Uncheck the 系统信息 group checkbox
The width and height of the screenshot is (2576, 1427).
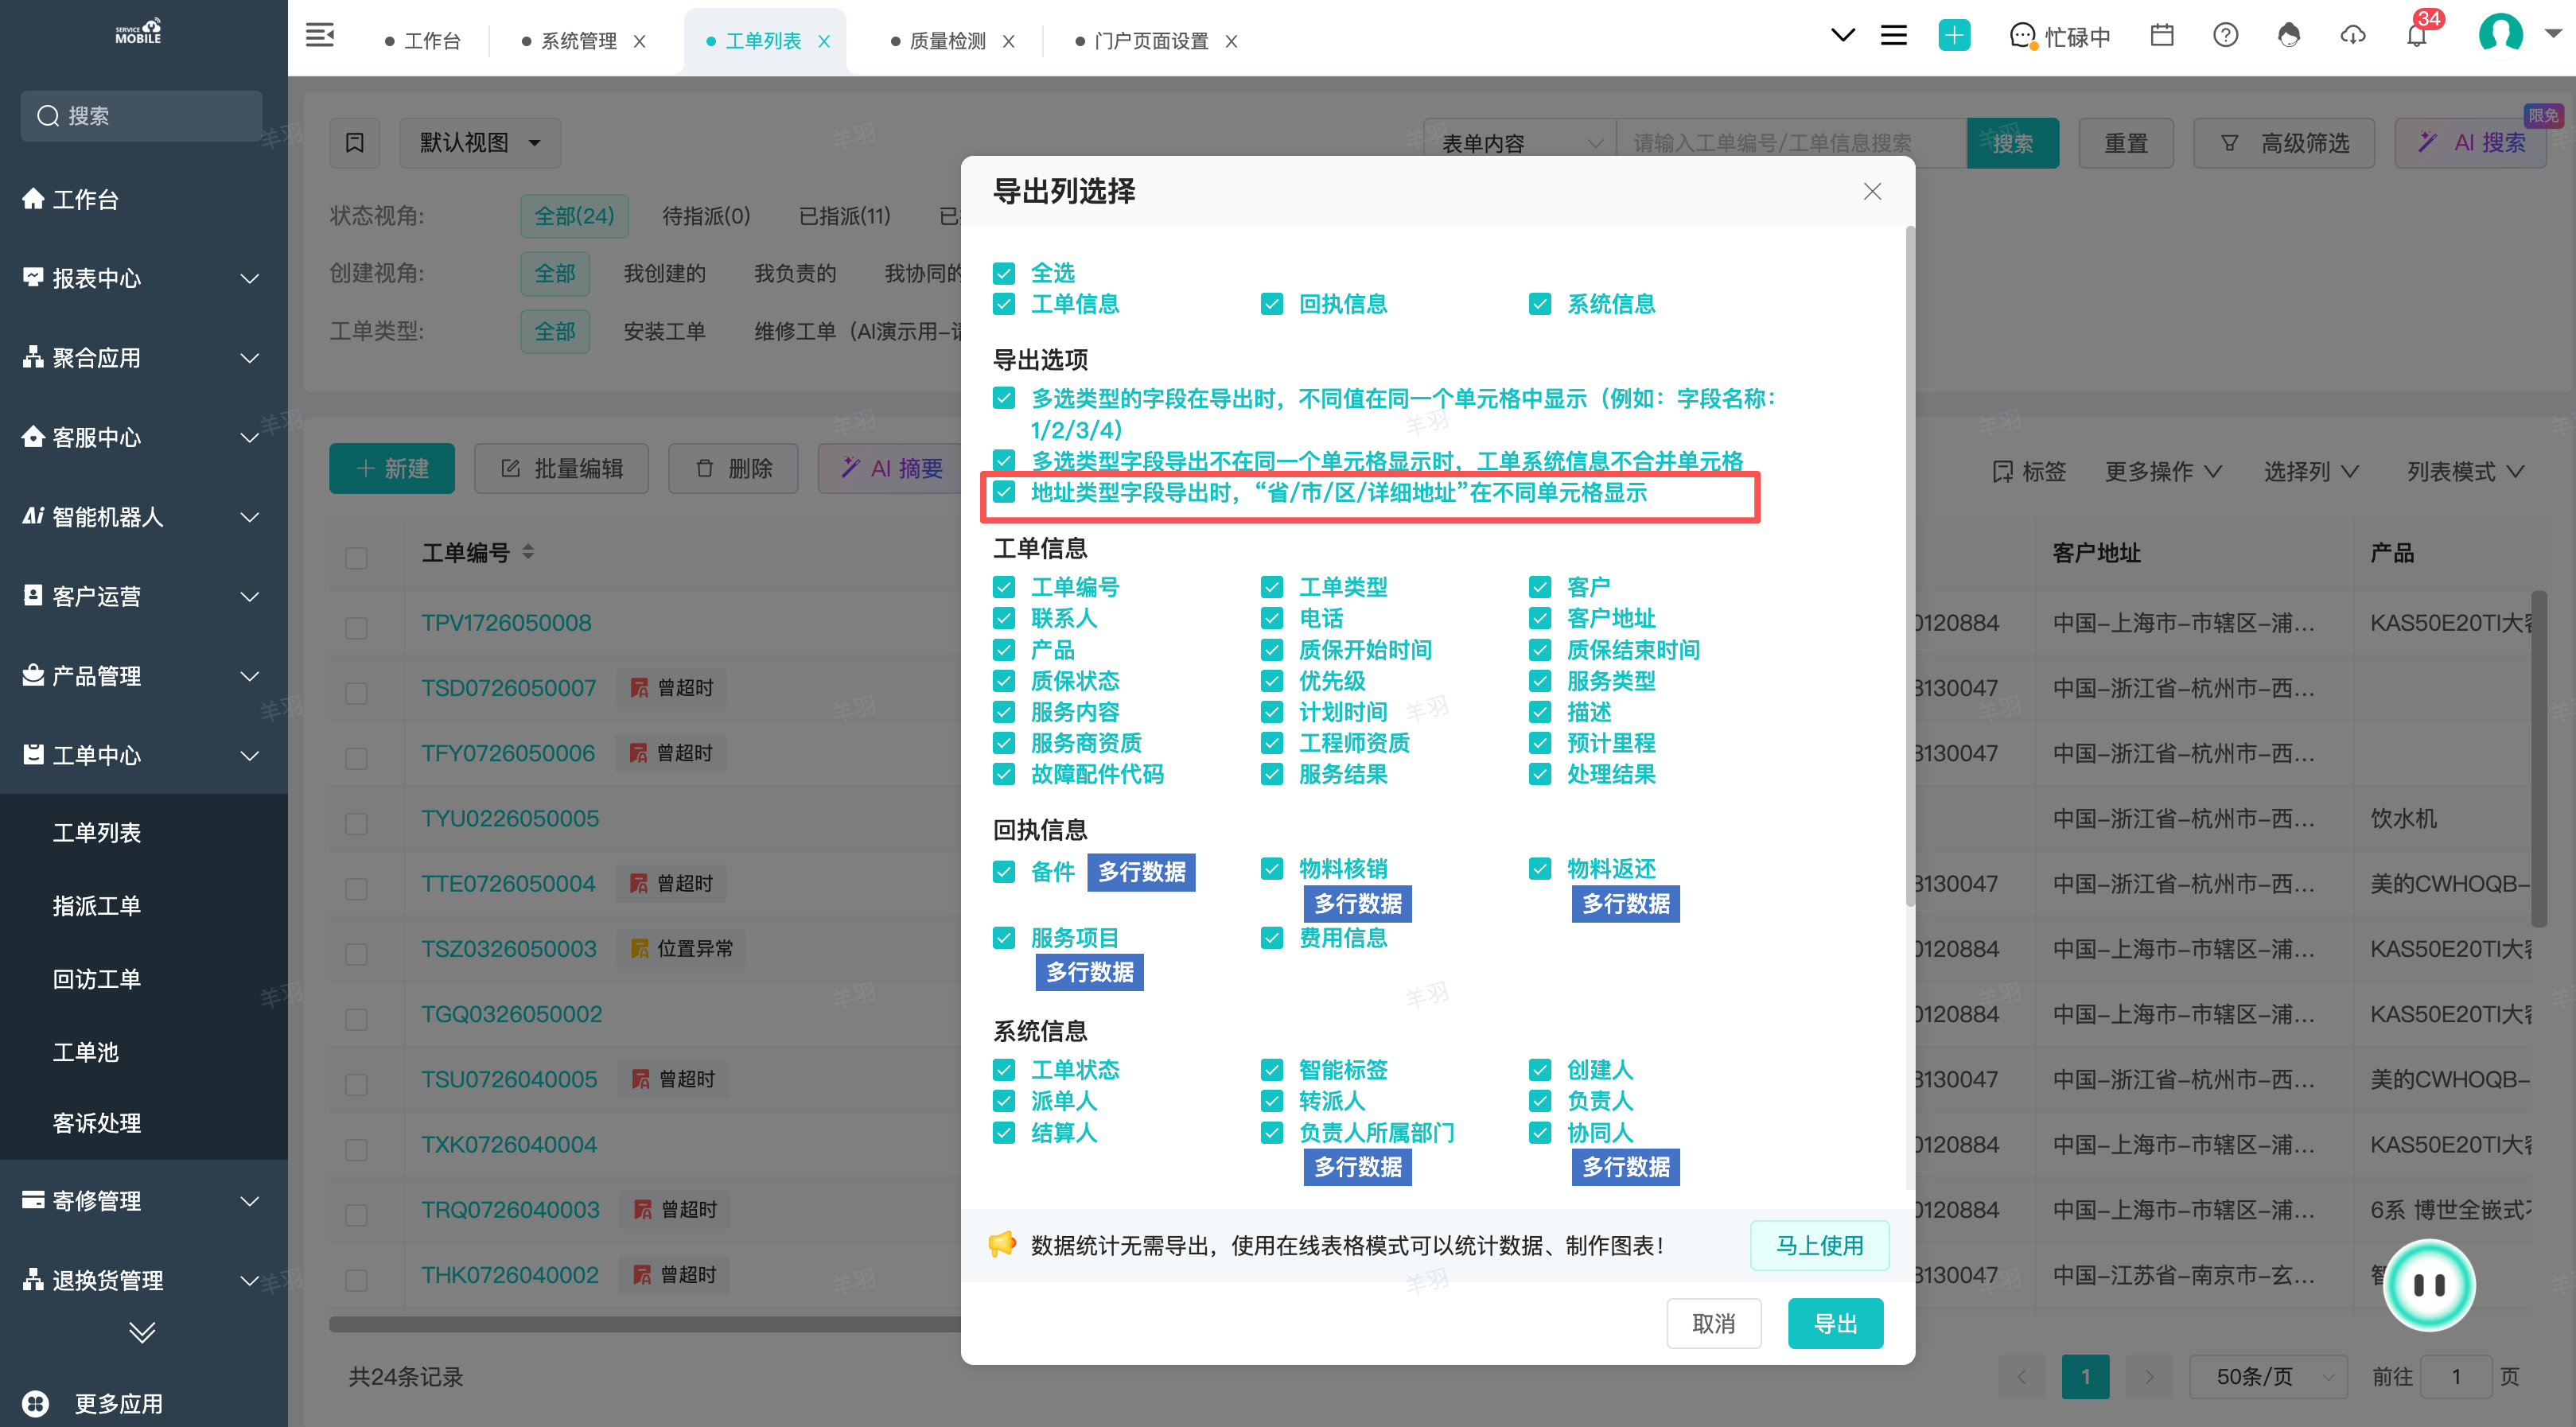coord(1540,304)
